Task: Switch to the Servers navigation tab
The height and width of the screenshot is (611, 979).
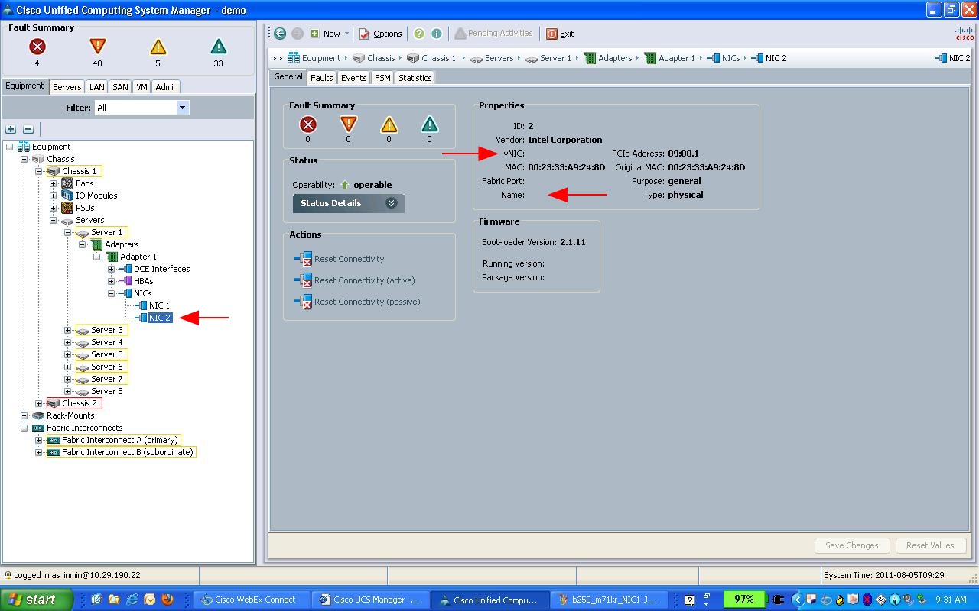Action: click(67, 87)
